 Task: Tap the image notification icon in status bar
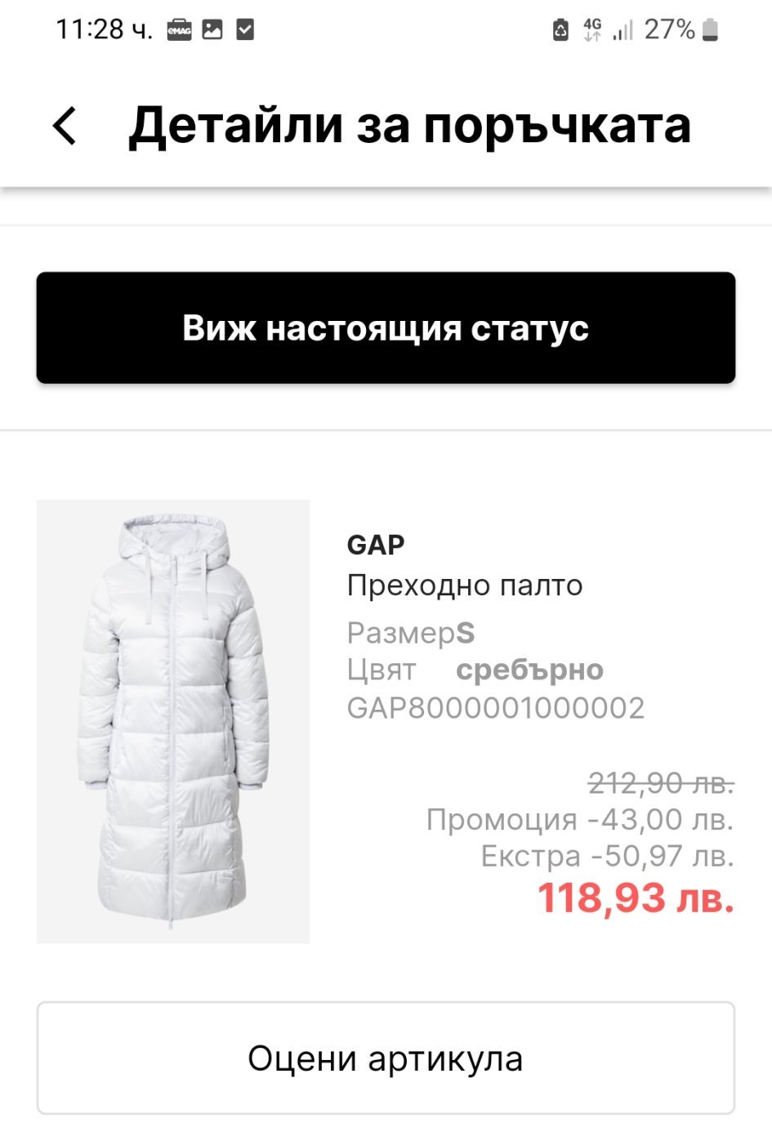tap(212, 30)
